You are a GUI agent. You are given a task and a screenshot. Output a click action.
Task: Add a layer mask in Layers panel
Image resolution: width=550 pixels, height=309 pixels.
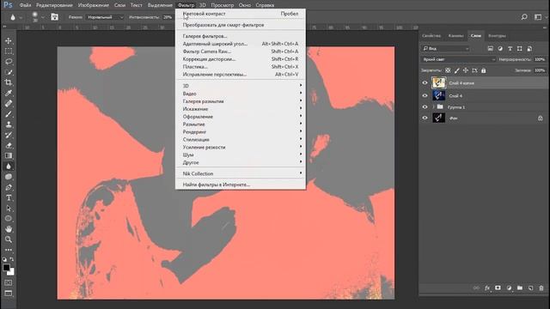click(498, 288)
